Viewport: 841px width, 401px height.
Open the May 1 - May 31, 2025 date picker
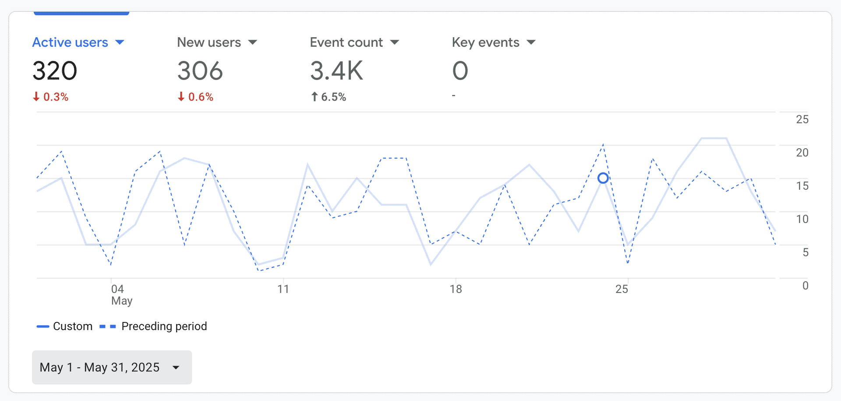(112, 367)
